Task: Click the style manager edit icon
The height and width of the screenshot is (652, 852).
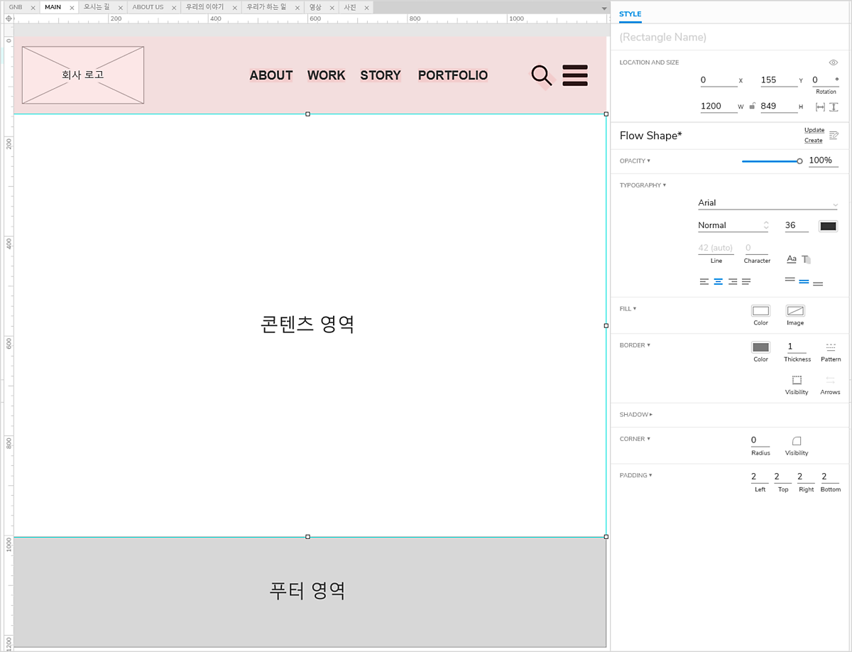Action: click(834, 135)
